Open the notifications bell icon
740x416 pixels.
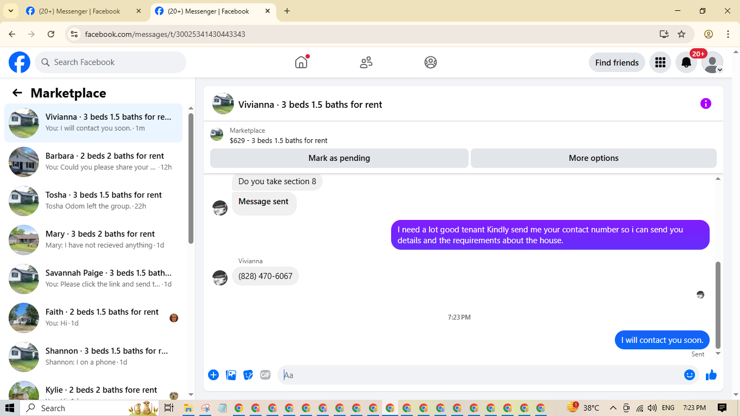point(686,62)
